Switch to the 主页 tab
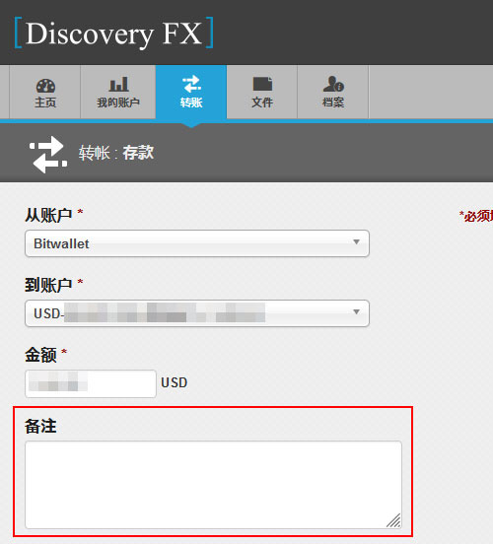493x544 pixels. [45, 92]
